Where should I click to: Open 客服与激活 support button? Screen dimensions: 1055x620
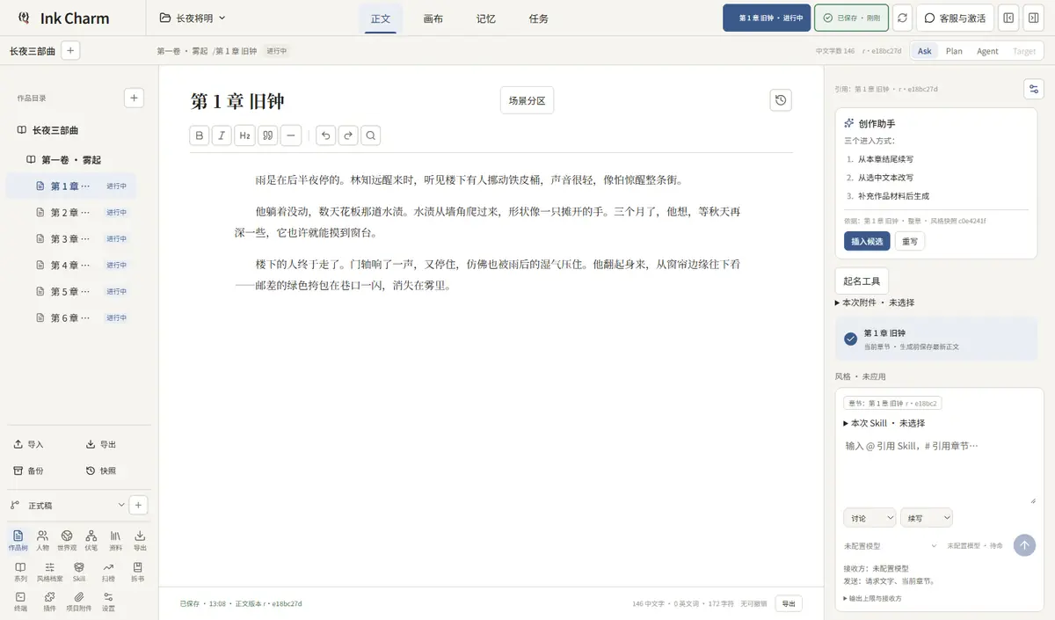click(956, 18)
